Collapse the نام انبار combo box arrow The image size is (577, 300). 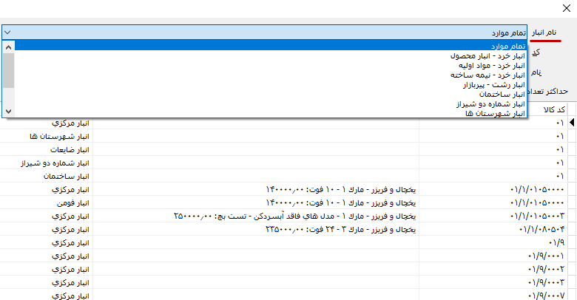pos(7,33)
